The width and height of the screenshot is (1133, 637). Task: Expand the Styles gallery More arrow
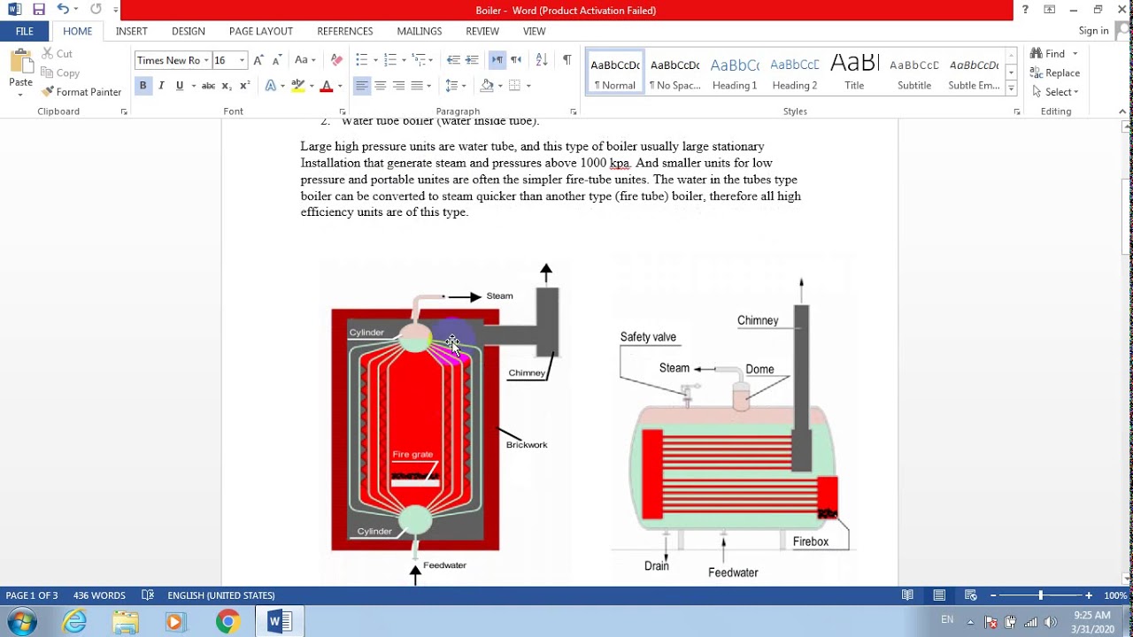[1011, 88]
